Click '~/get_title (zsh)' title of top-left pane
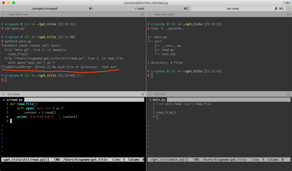The height and width of the screenshot is (171, 292). [x=18, y=14]
